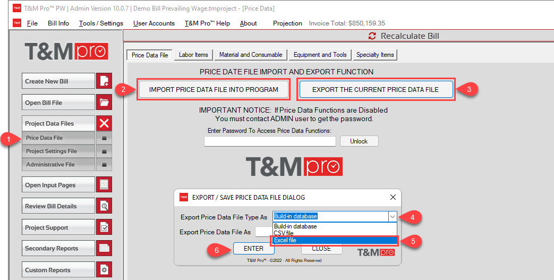Open the T&M Pro Help menu

(x=207, y=23)
